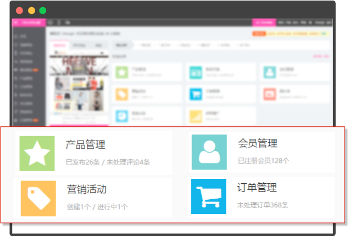The width and height of the screenshot is (349, 236).
Task: Click the large orange price tag icon
Action: click(37, 198)
